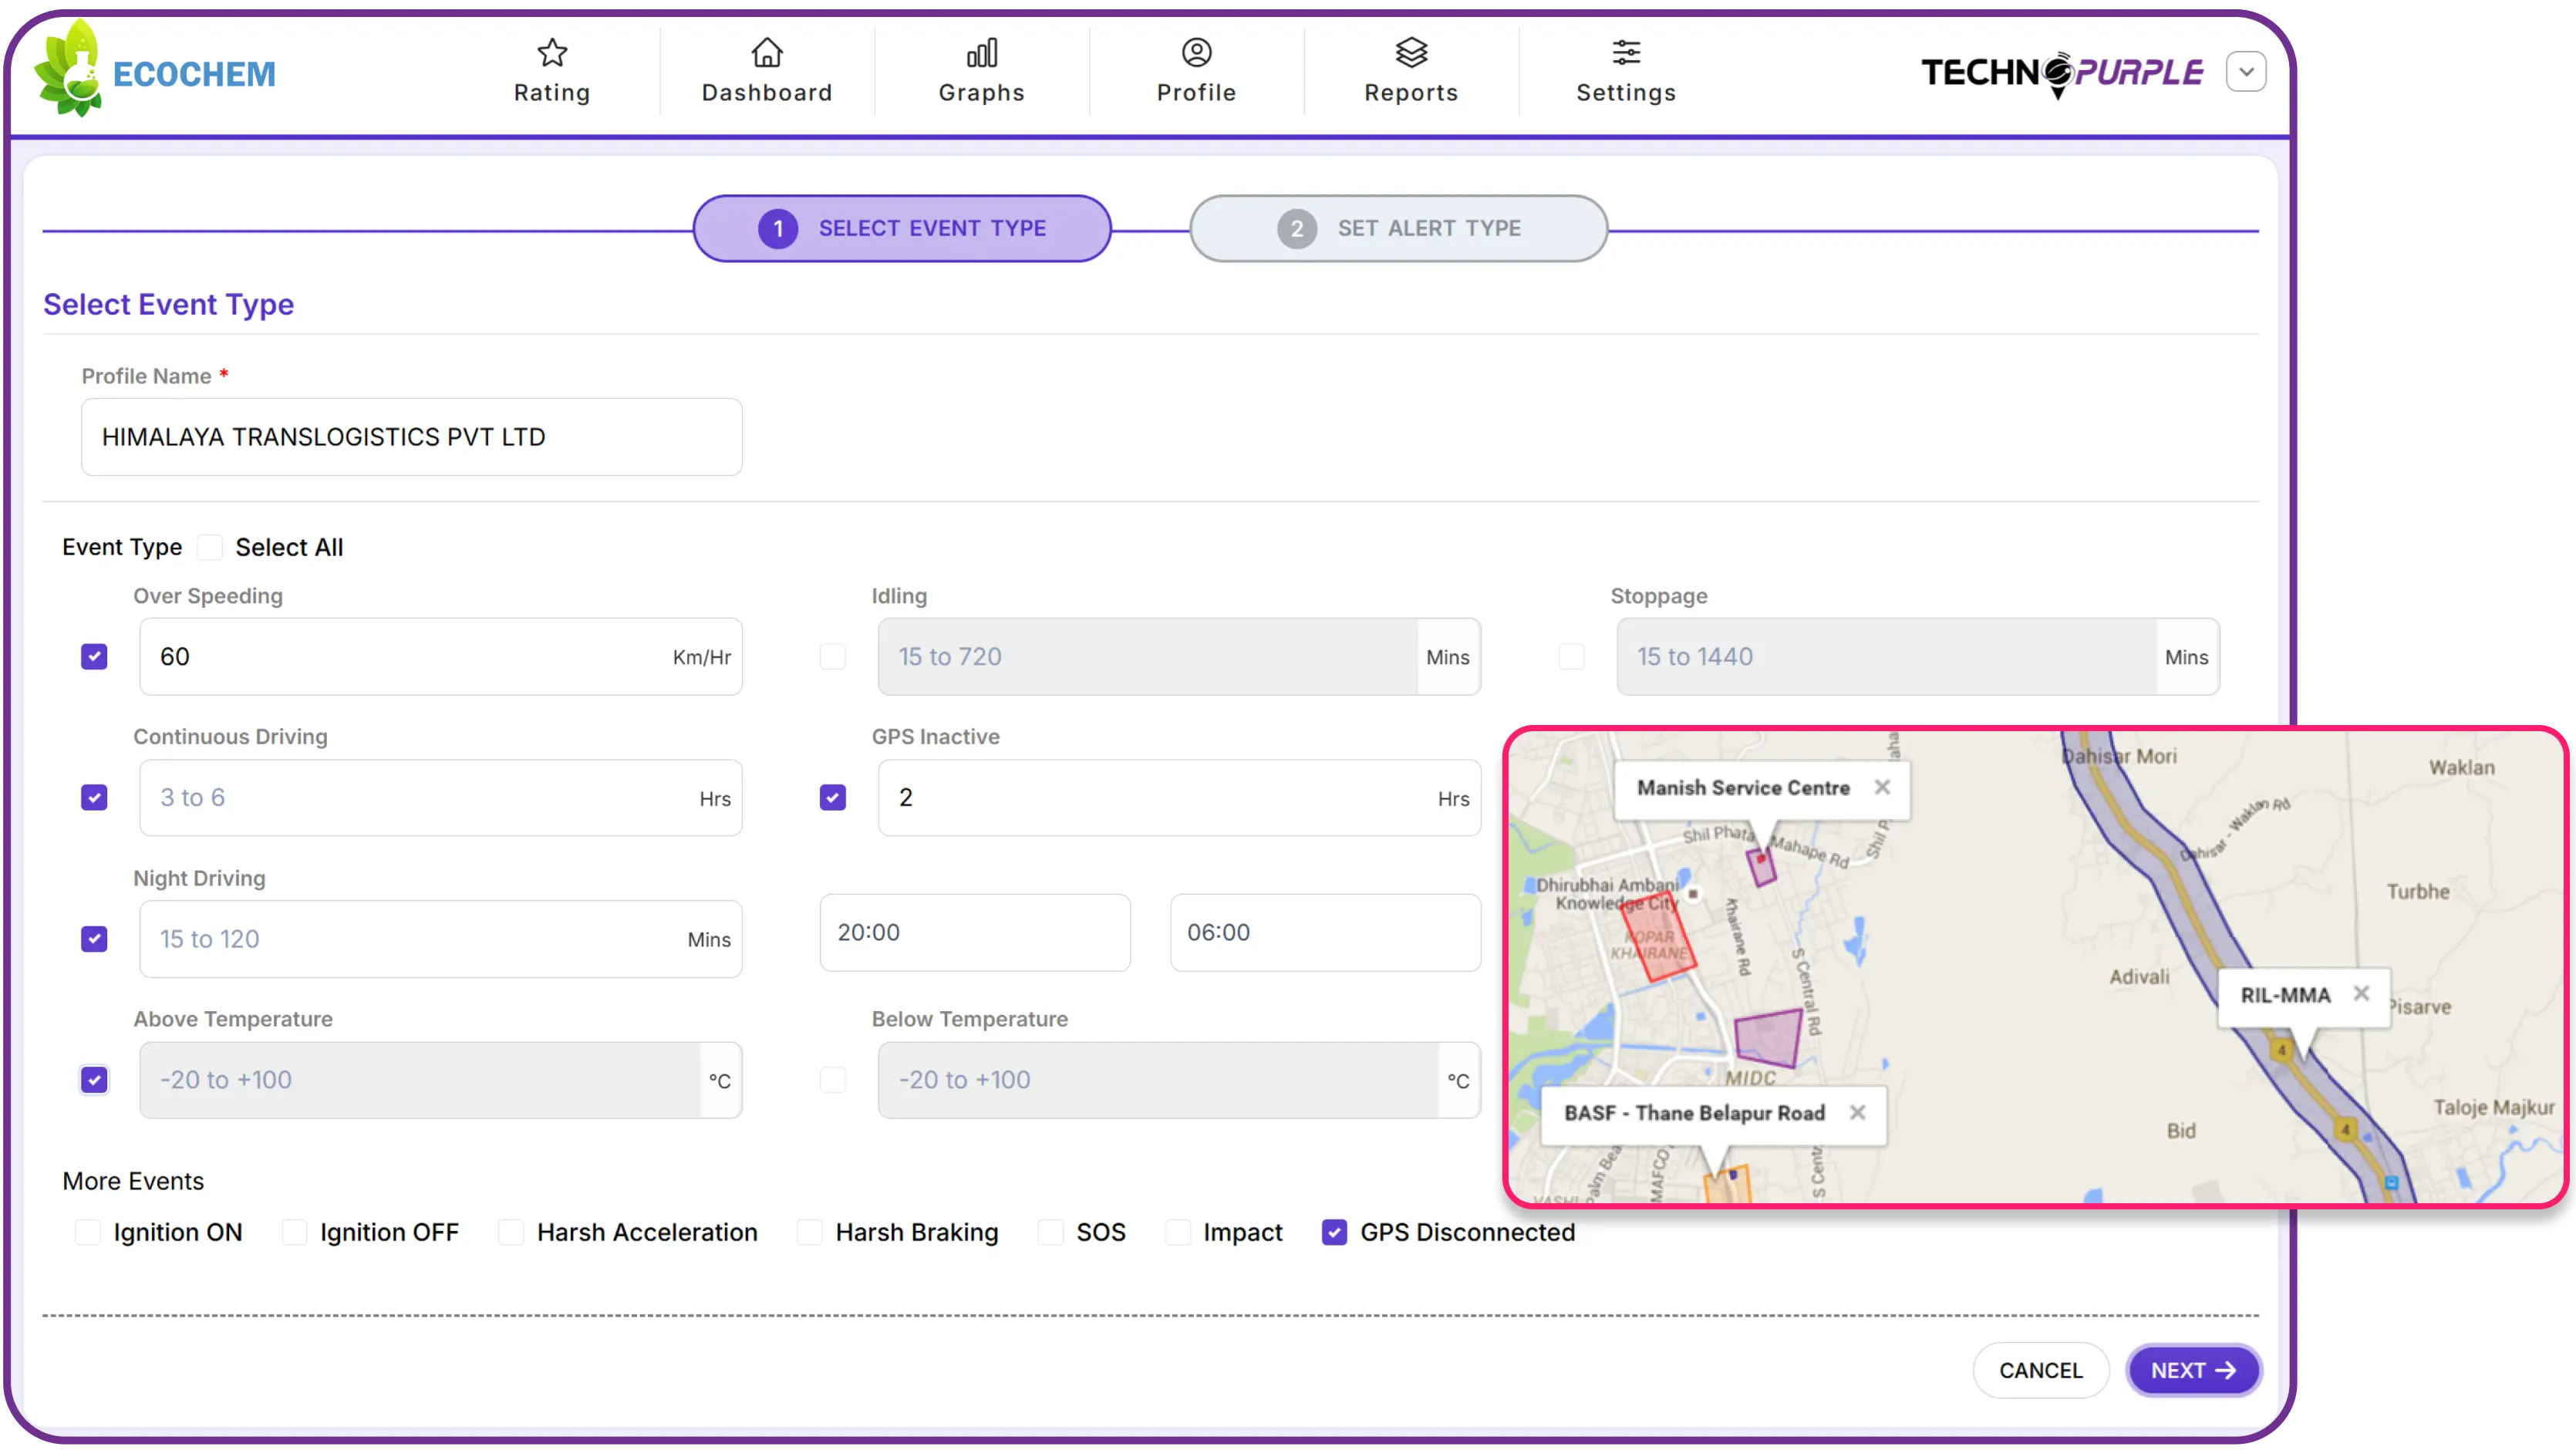Remove the BASF - Thane Belapur Road marker
Image resolution: width=2576 pixels, height=1450 pixels.
tap(1859, 1112)
